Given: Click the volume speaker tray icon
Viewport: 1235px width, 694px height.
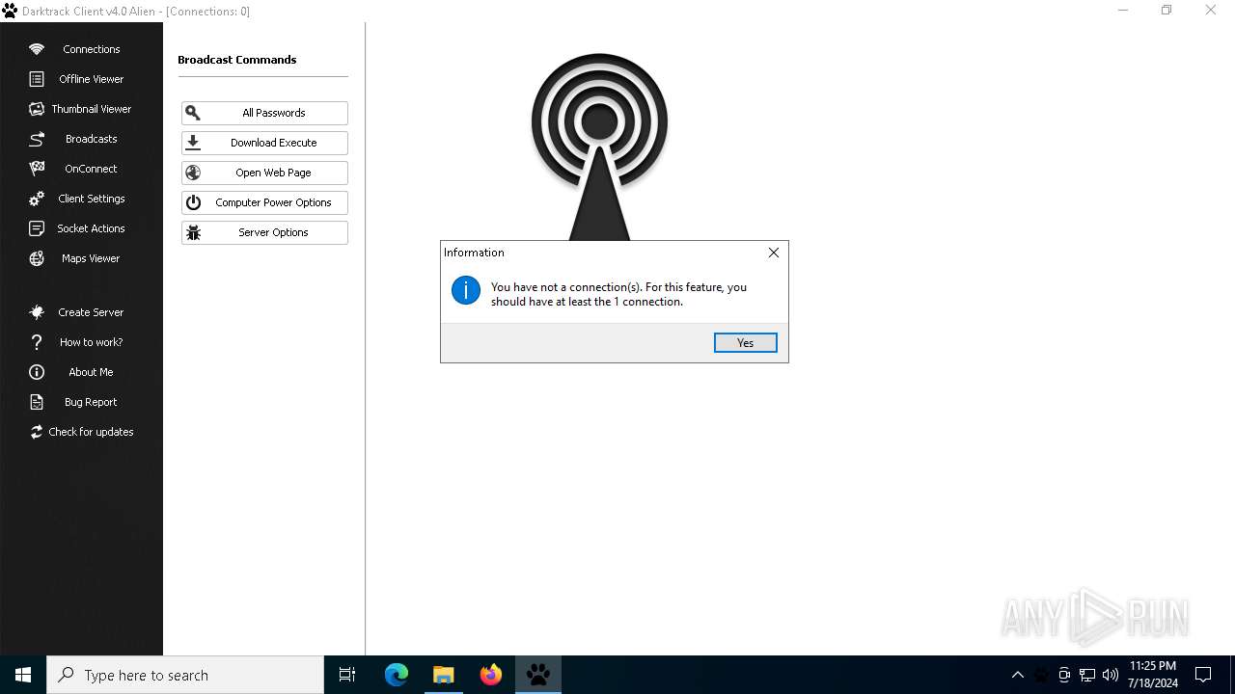Looking at the screenshot, I should (1111, 675).
